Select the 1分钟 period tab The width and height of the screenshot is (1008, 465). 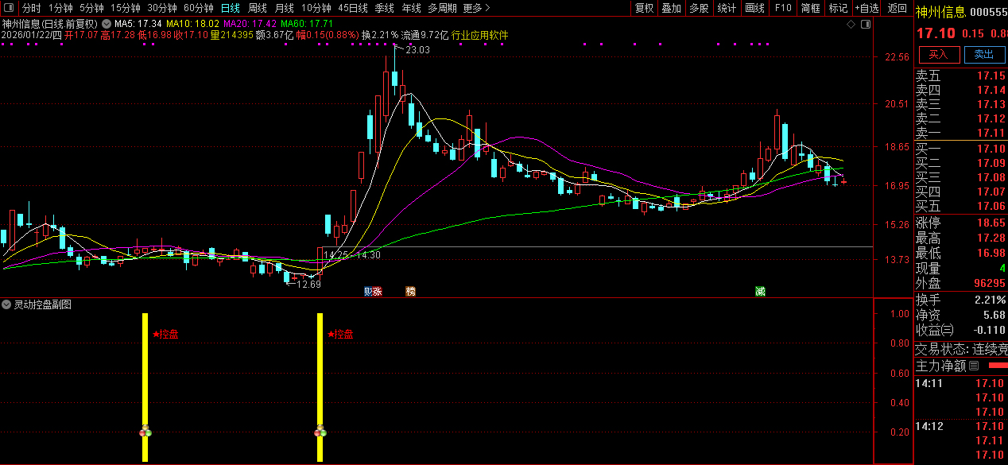pyautogui.click(x=60, y=8)
